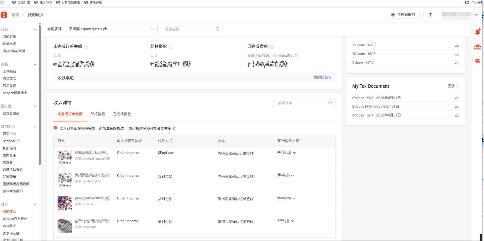Click the split panel layout icon
484x241 pixels.
pyautogui.click(x=430, y=15)
